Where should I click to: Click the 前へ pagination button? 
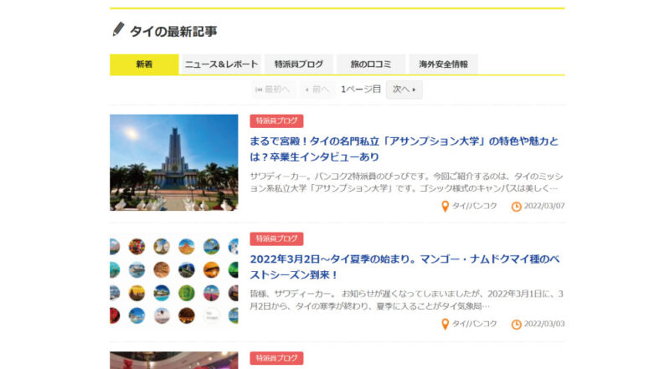coord(317,90)
